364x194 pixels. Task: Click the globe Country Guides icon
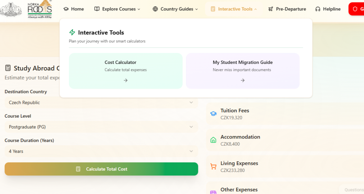155,9
